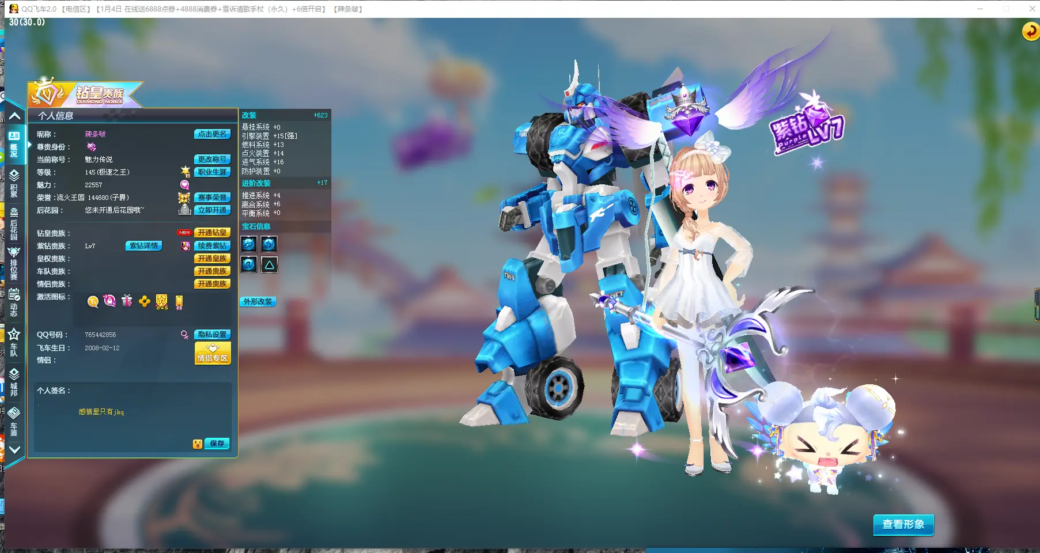Select the second gem slot under 宝石信息
The width and height of the screenshot is (1040, 553).
(269, 244)
